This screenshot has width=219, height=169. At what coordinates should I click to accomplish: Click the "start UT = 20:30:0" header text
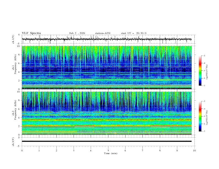134,33
